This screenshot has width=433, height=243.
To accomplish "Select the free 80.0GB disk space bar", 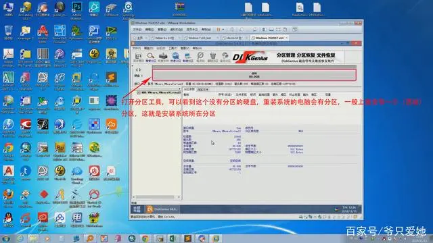I will [x=254, y=75].
